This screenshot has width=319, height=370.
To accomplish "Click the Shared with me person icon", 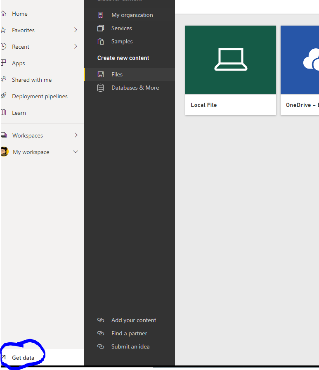I will tap(3, 79).
